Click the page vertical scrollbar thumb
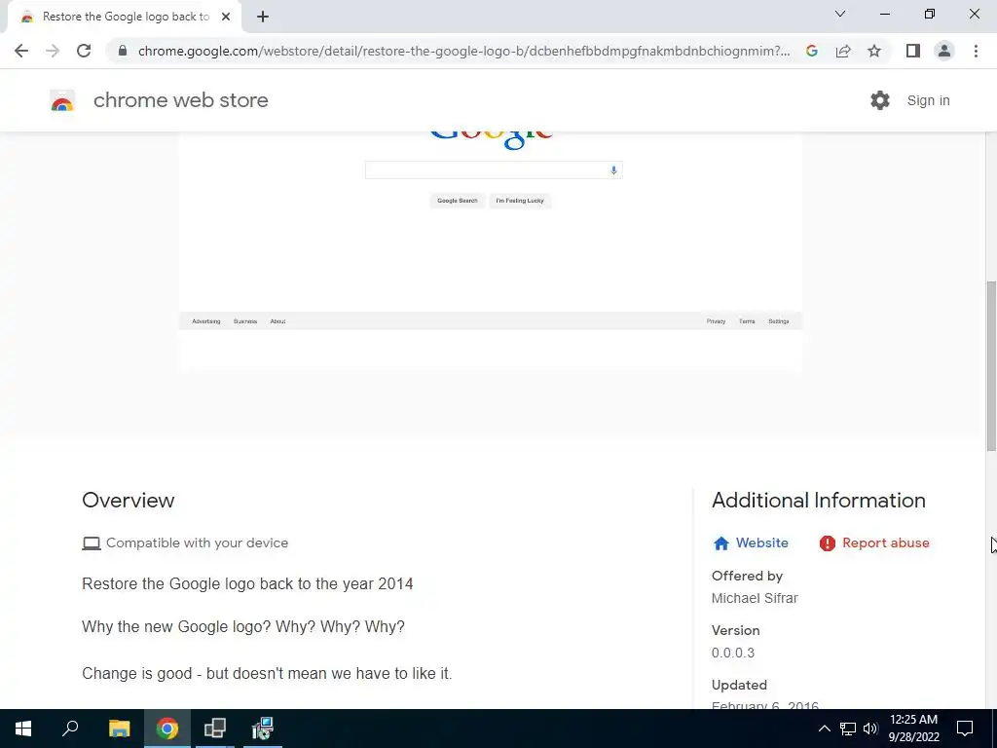 tap(991, 366)
